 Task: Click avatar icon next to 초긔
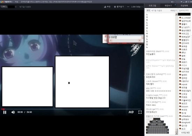coord(180,129)
